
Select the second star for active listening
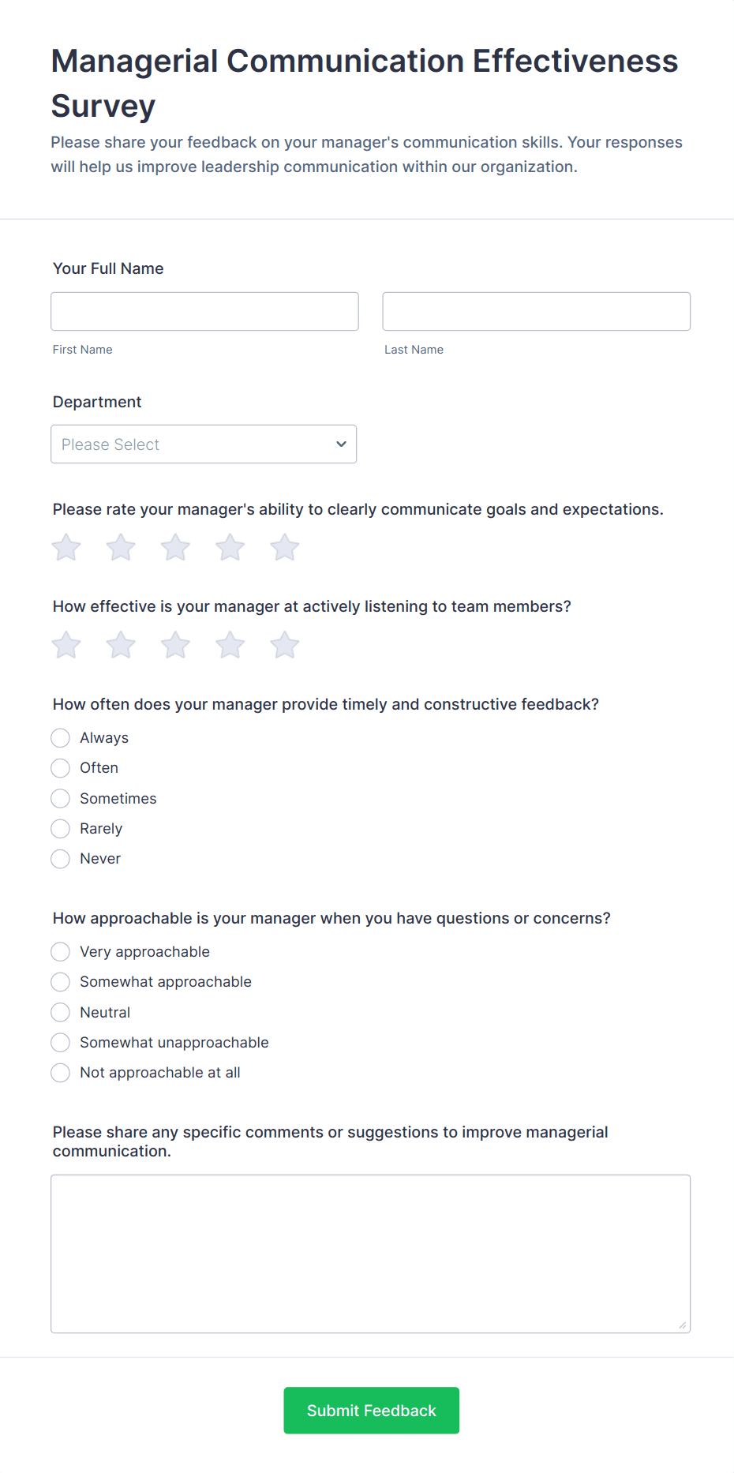coord(120,644)
